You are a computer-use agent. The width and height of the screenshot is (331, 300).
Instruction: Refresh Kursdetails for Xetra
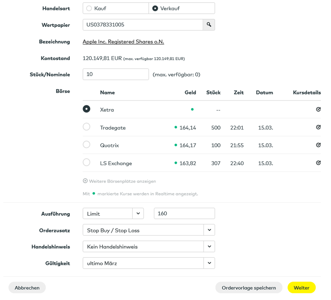coord(318,109)
